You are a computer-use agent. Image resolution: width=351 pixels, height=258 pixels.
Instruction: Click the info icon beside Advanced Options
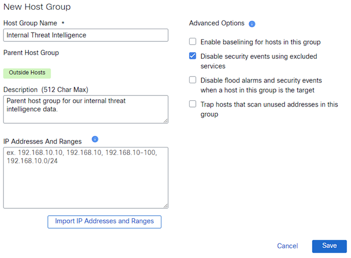pos(252,24)
